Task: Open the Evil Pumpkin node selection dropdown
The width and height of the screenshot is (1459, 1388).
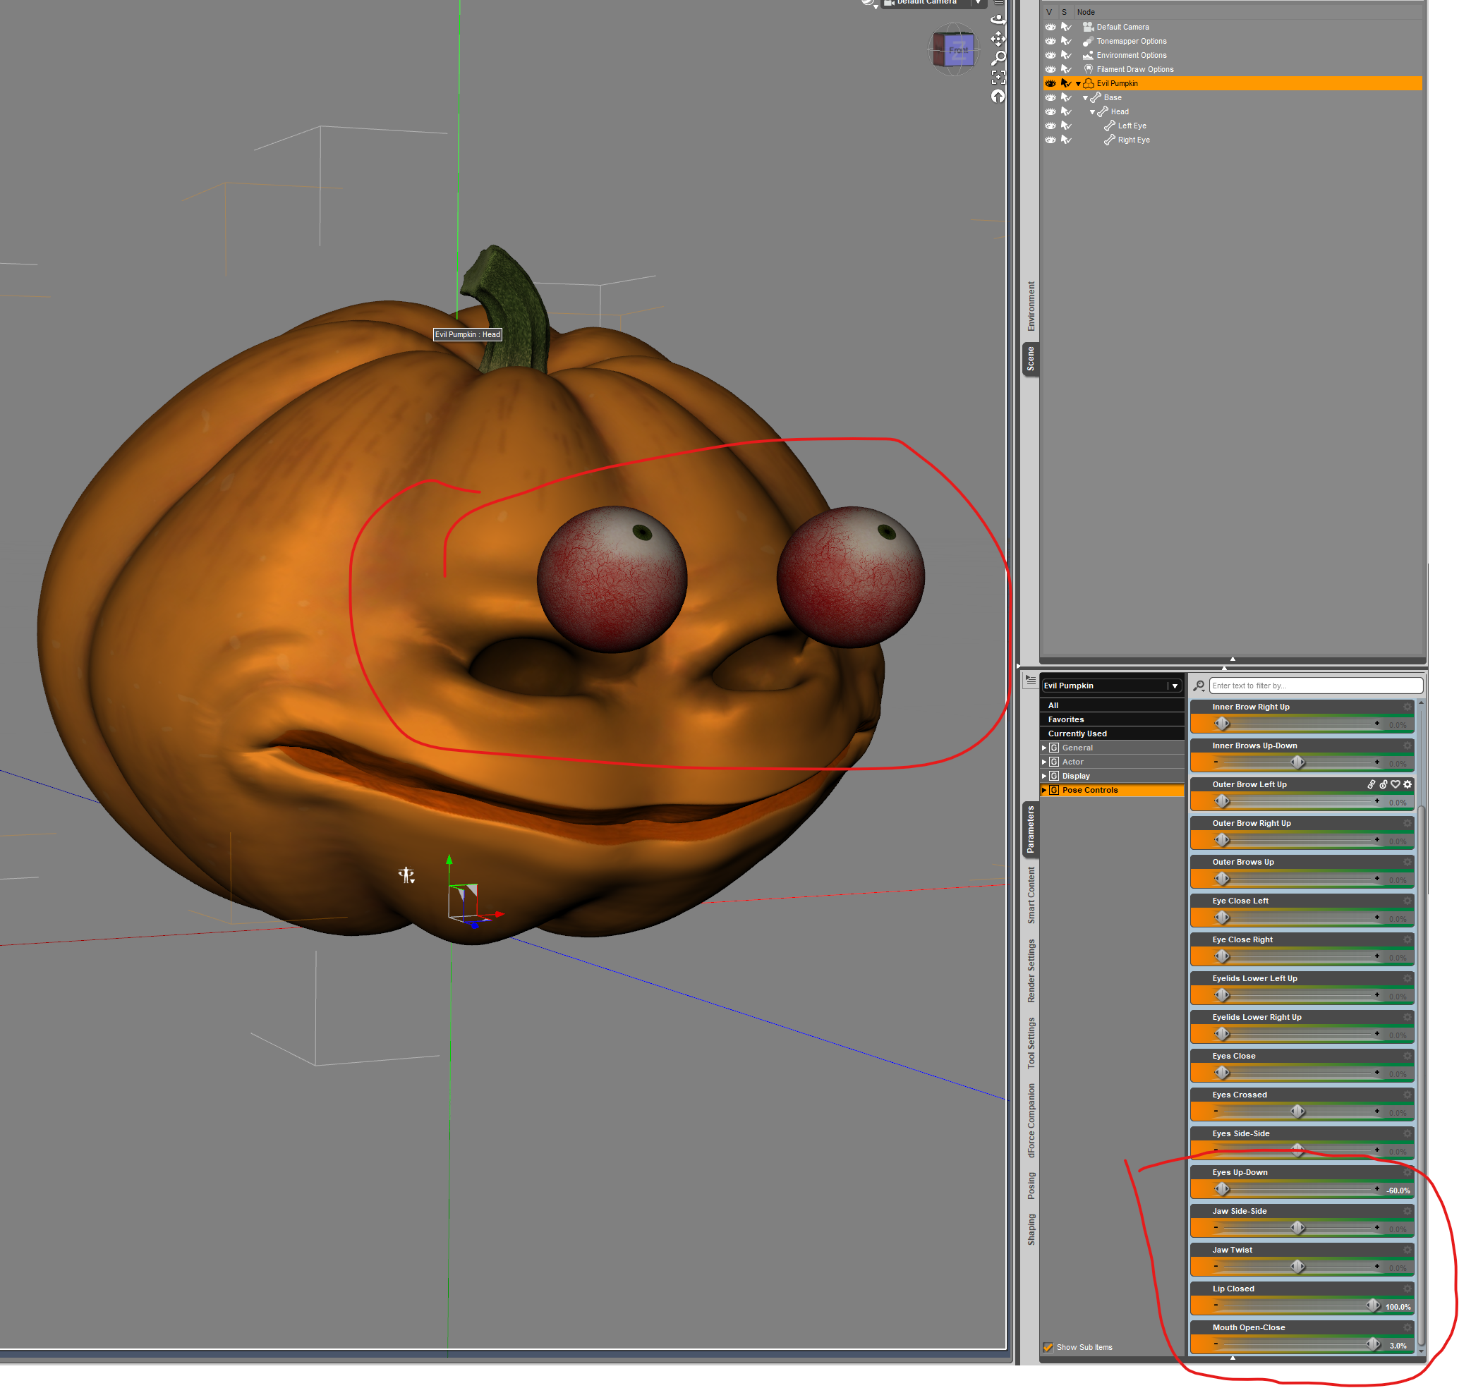Action: (x=1175, y=686)
